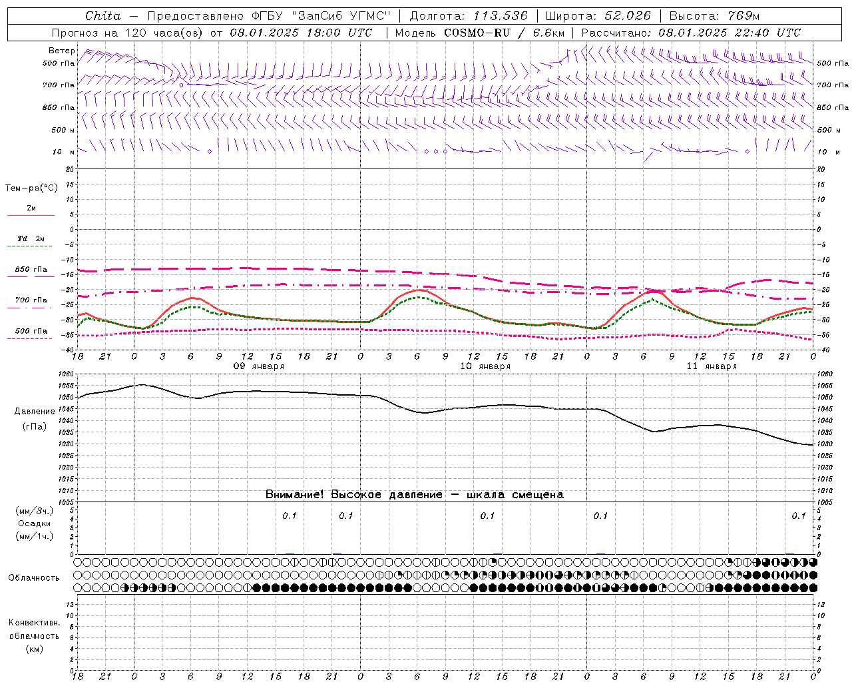Click the "(мм/3ч.)" precipitation unit label
The width and height of the screenshot is (852, 682).
[35, 511]
